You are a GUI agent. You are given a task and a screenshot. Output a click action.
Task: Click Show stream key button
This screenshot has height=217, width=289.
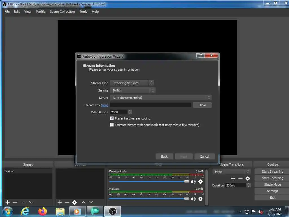pos(202,105)
